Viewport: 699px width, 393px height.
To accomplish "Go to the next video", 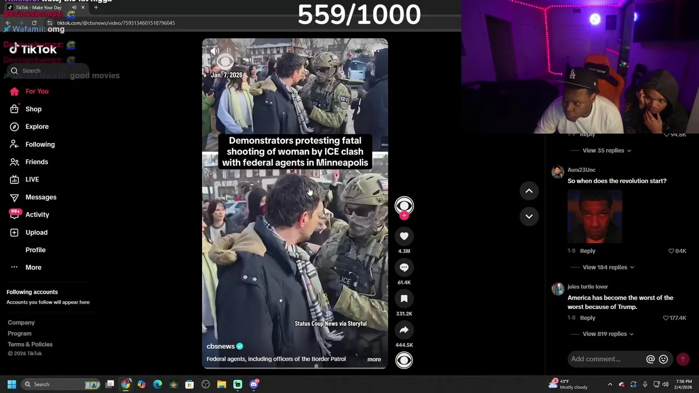I will [529, 216].
